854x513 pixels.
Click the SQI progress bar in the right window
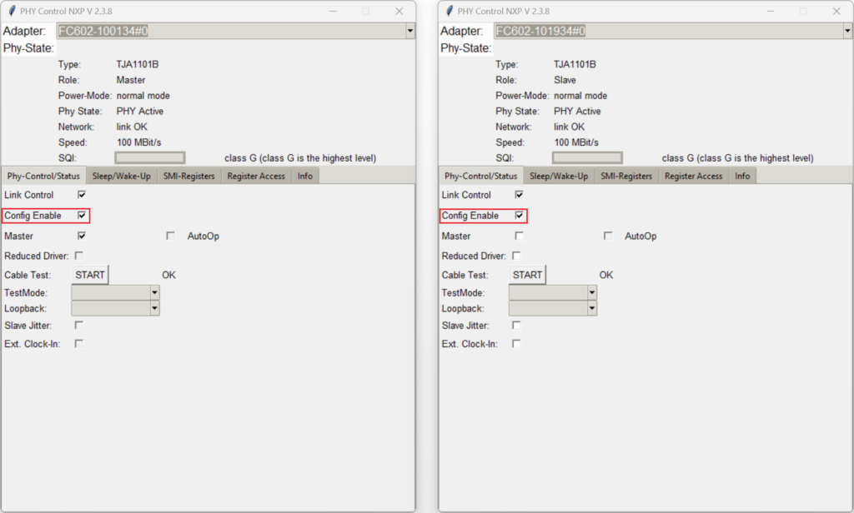pos(587,157)
